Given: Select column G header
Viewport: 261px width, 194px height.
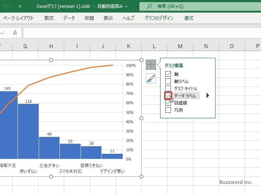Looking at the screenshot, I should click(x=25, y=46).
